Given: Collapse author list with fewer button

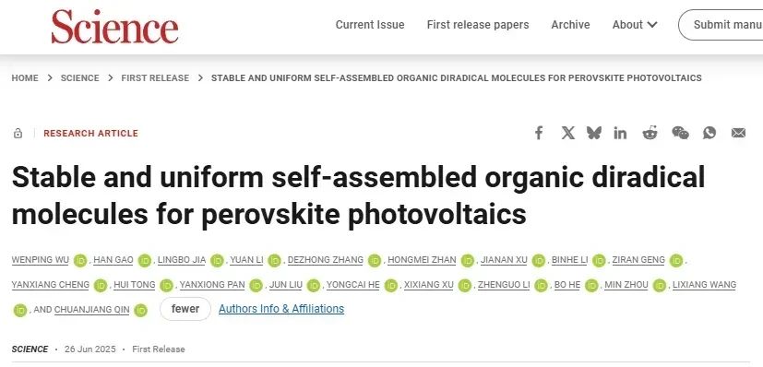Looking at the screenshot, I should [185, 309].
